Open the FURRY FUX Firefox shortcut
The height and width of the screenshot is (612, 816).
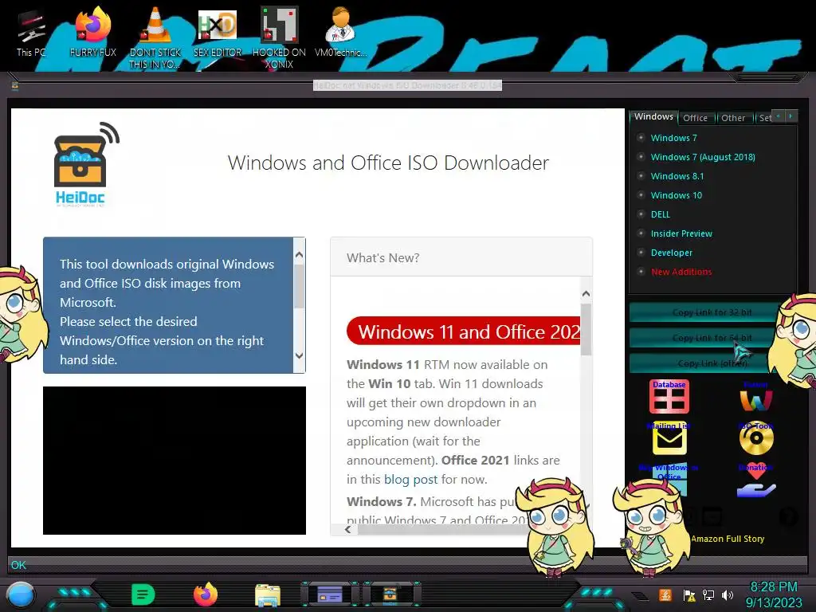[93, 32]
